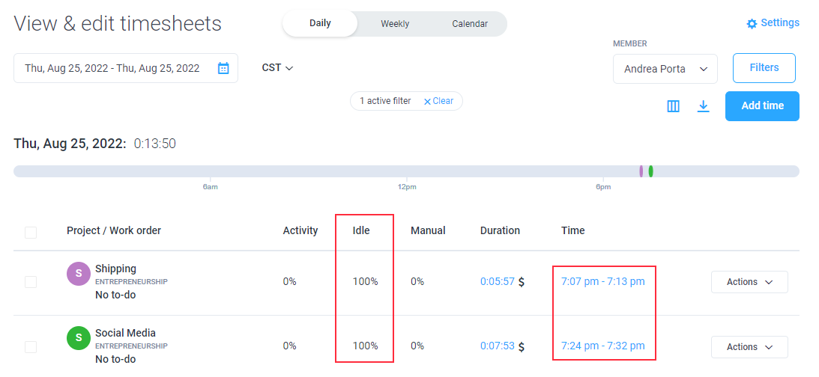Click the purple marker on the timeline
This screenshot has width=819, height=377.
(x=641, y=171)
